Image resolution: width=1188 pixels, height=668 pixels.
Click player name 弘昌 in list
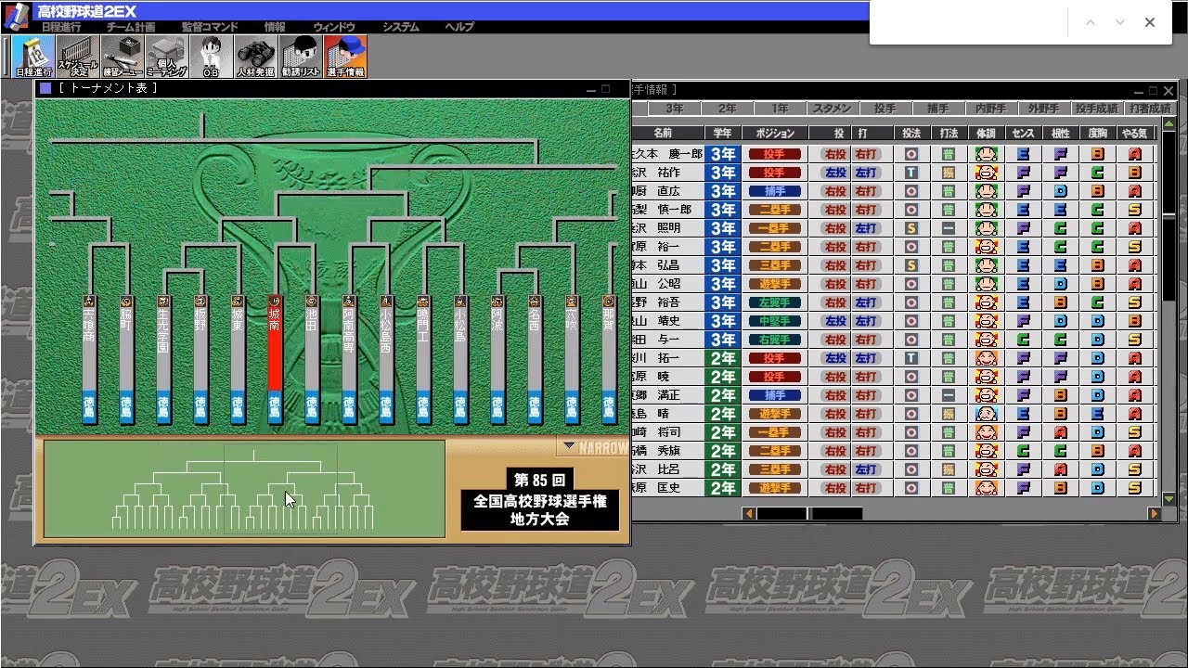(670, 265)
